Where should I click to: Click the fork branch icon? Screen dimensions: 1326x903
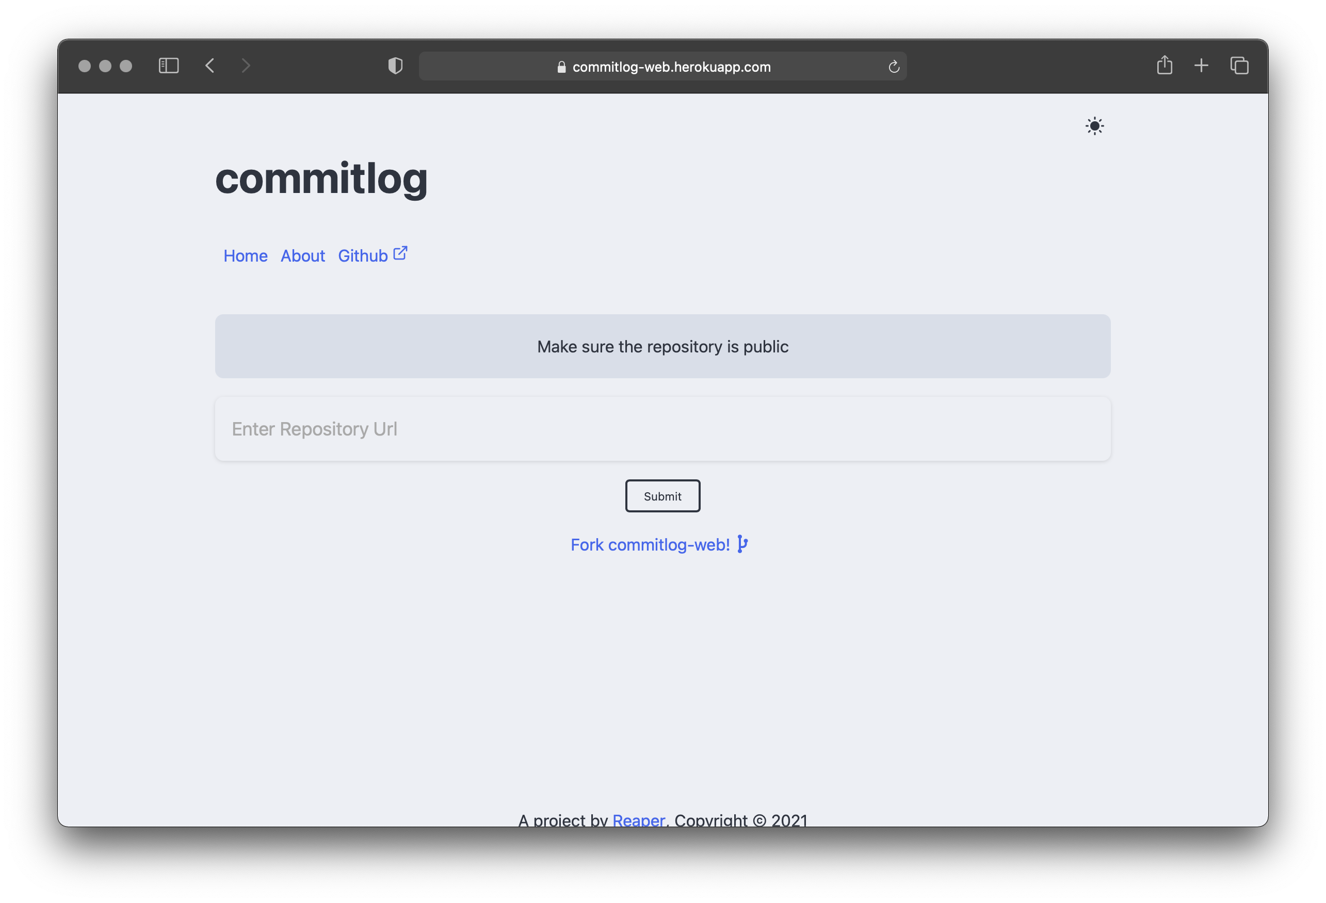click(x=742, y=544)
